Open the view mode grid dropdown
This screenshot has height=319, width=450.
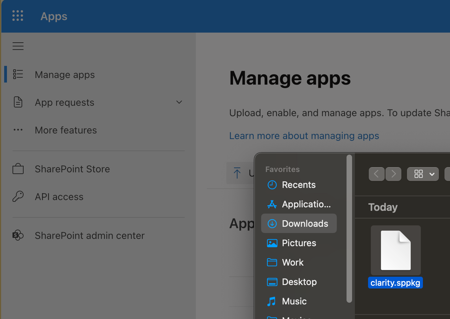[x=423, y=174]
